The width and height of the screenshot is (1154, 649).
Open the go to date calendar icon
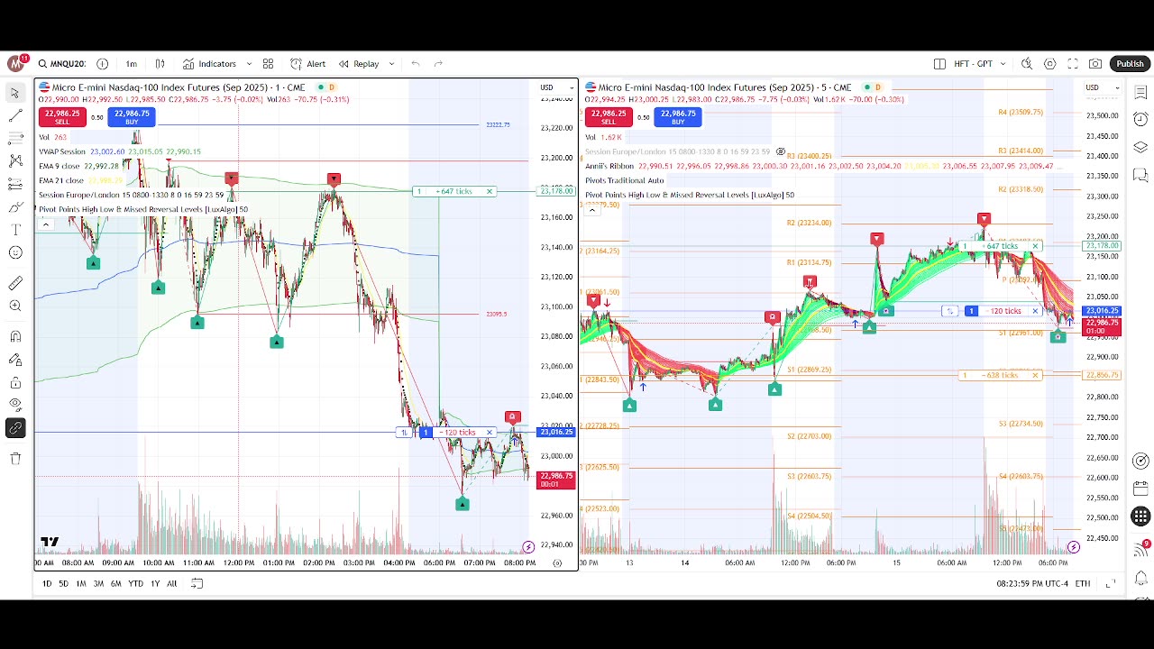tap(197, 583)
